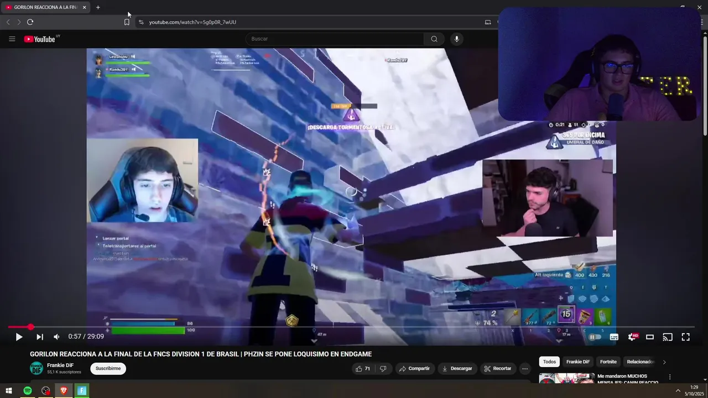Image resolution: width=708 pixels, height=398 pixels.
Task: Open YouTube hamburger guide menu
Action: [12, 39]
